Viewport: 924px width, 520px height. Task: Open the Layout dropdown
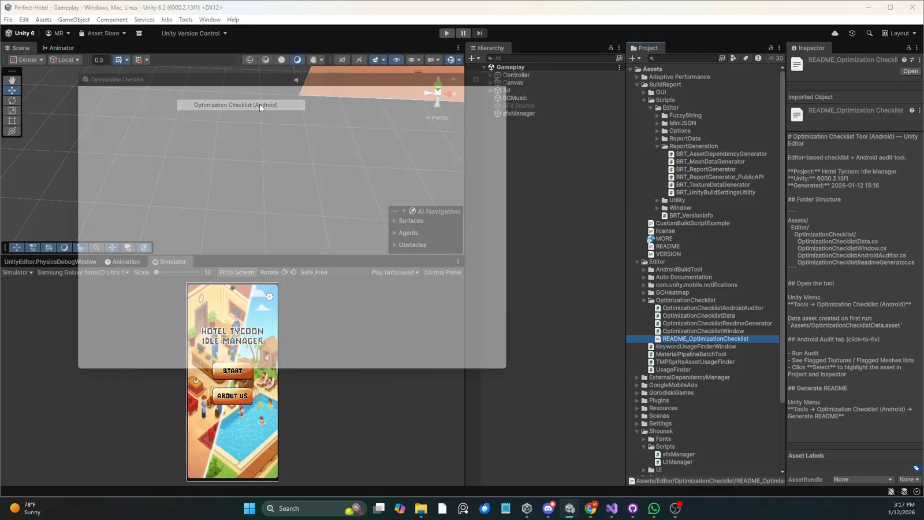coord(899,34)
